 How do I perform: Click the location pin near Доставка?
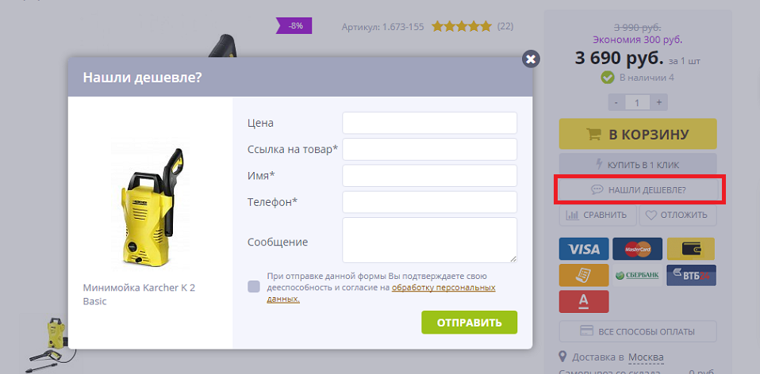pos(562,357)
